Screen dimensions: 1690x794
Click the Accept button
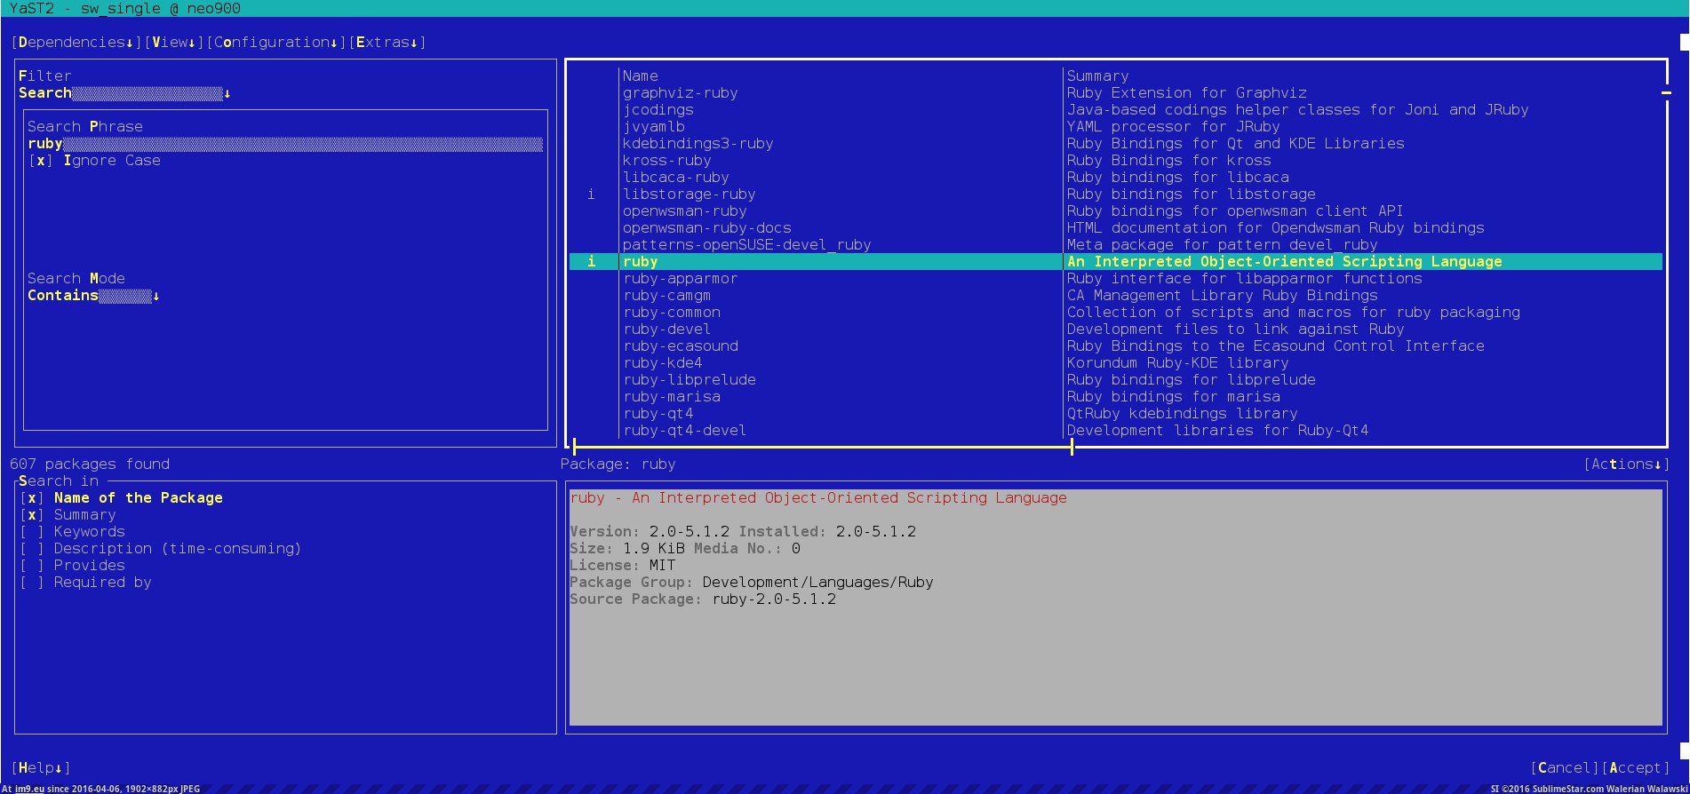coord(1636,768)
